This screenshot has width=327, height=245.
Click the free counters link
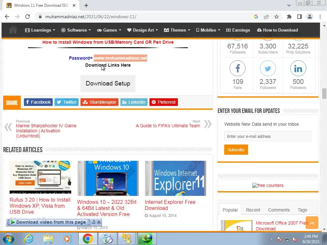[268, 185]
